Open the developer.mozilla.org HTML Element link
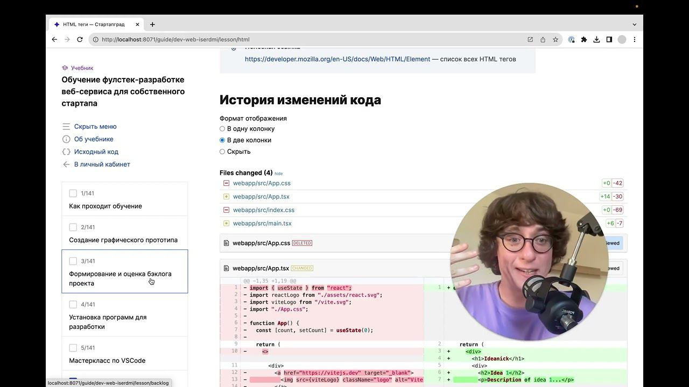 click(x=338, y=59)
